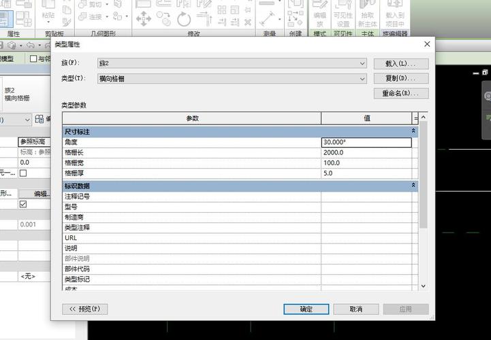
Task: Click the 3D view cube icon in quick access toolbar
Action: pos(12,46)
